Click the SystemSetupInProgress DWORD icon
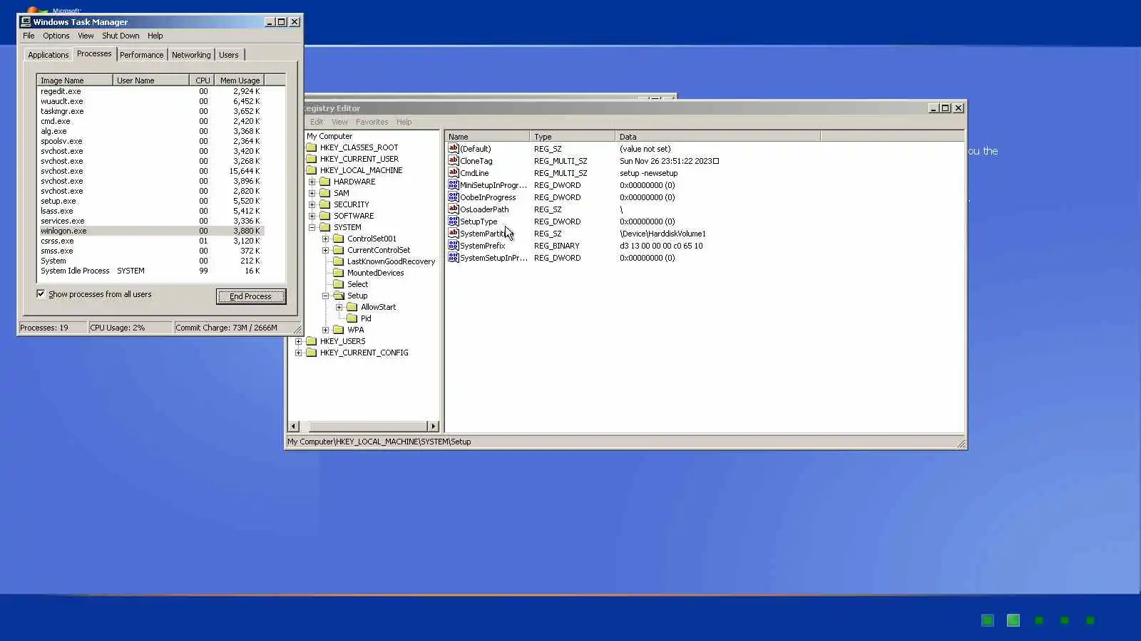 453,258
